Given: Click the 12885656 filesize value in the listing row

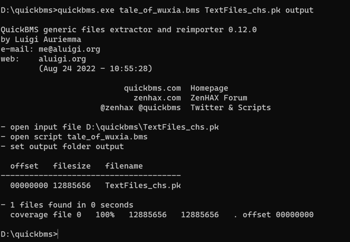Looking at the screenshot, I should point(71,186).
